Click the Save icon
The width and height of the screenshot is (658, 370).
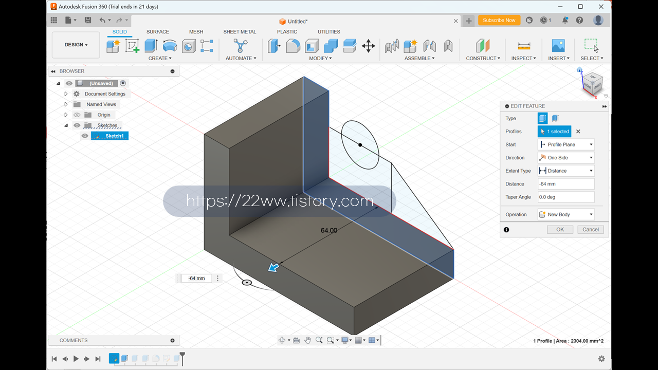point(88,20)
